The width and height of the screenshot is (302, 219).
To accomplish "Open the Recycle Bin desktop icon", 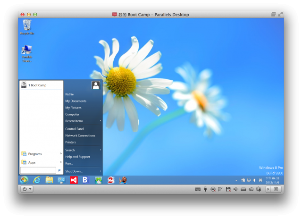I will [27, 27].
